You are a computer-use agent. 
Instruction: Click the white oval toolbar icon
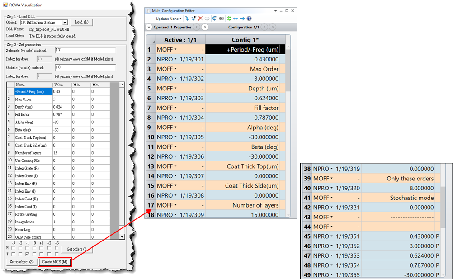(x=207, y=19)
